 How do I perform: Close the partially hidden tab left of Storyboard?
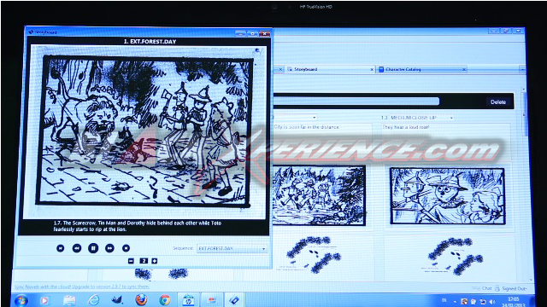[280, 70]
